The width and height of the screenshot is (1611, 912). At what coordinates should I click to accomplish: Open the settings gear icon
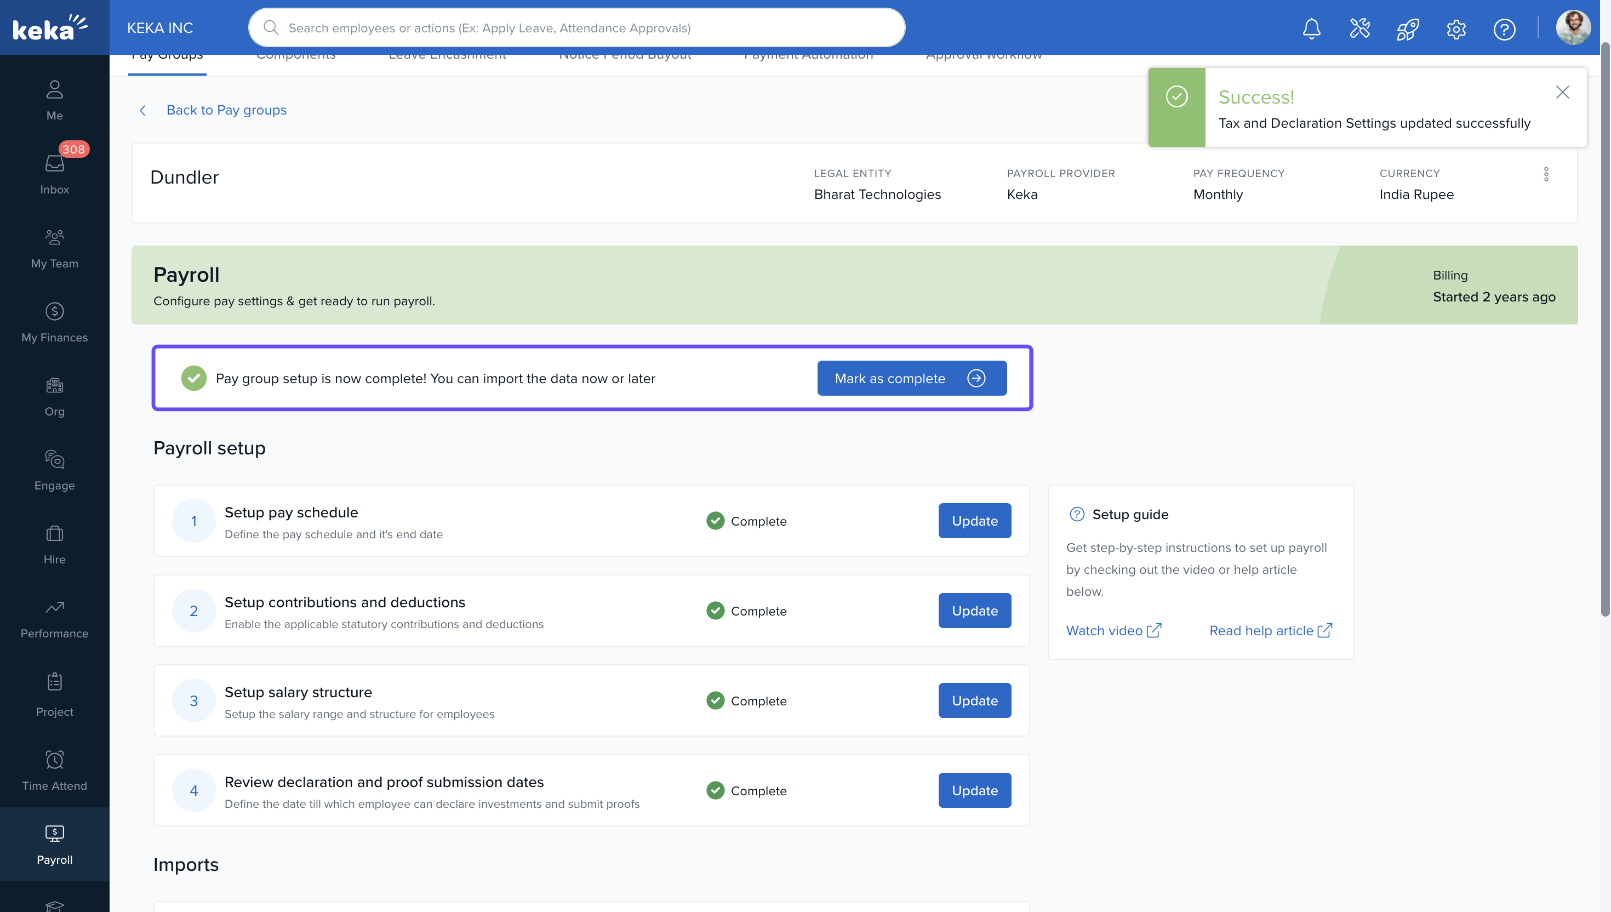1456,29
